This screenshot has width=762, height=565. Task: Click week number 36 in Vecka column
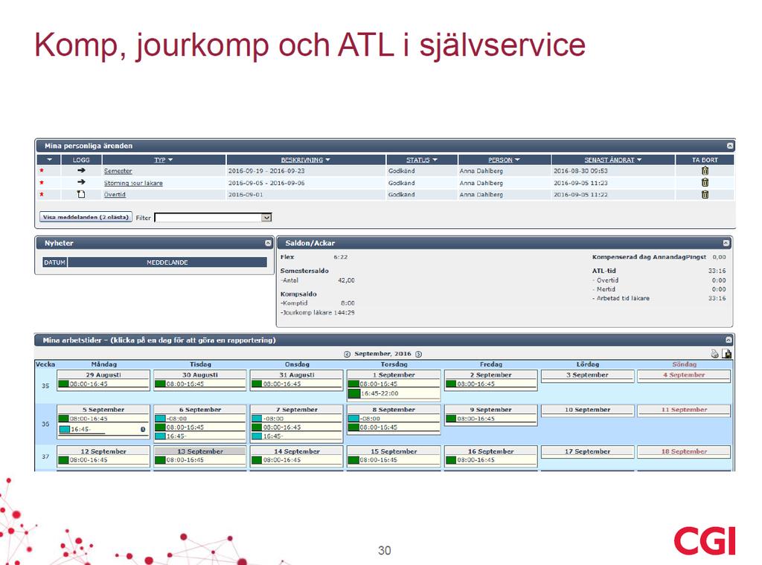coord(45,424)
